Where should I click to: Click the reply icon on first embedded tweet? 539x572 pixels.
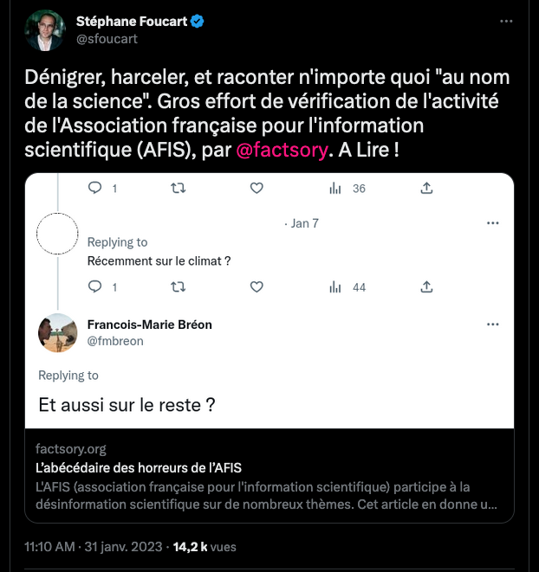[95, 188]
